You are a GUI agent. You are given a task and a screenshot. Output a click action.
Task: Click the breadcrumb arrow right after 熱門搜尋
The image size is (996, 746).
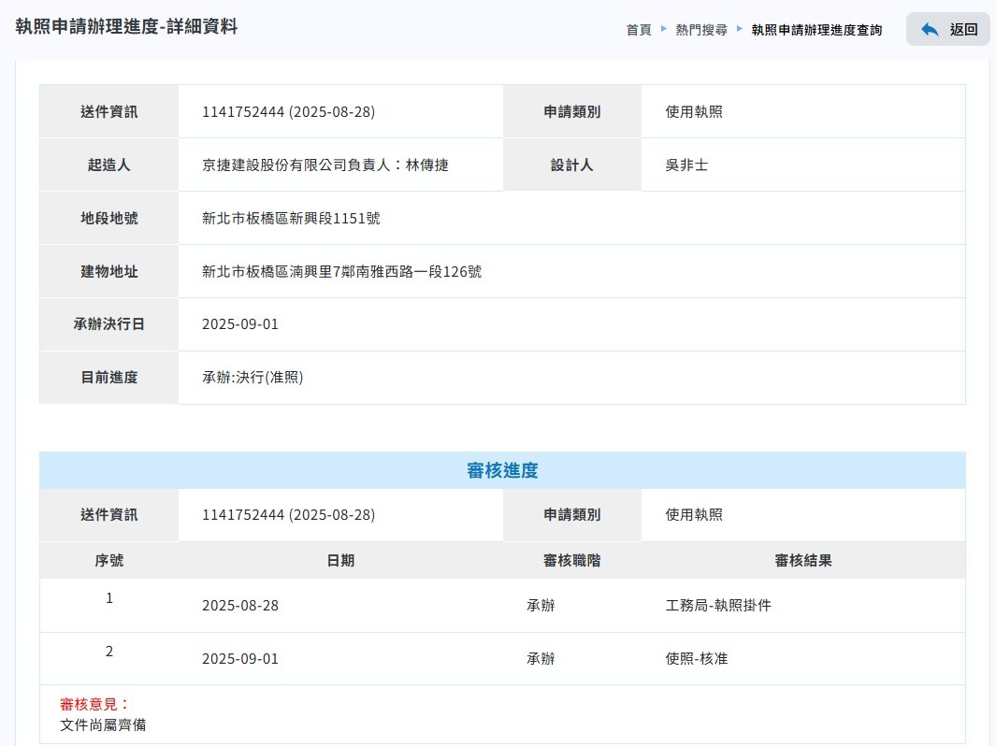pyautogui.click(x=740, y=29)
